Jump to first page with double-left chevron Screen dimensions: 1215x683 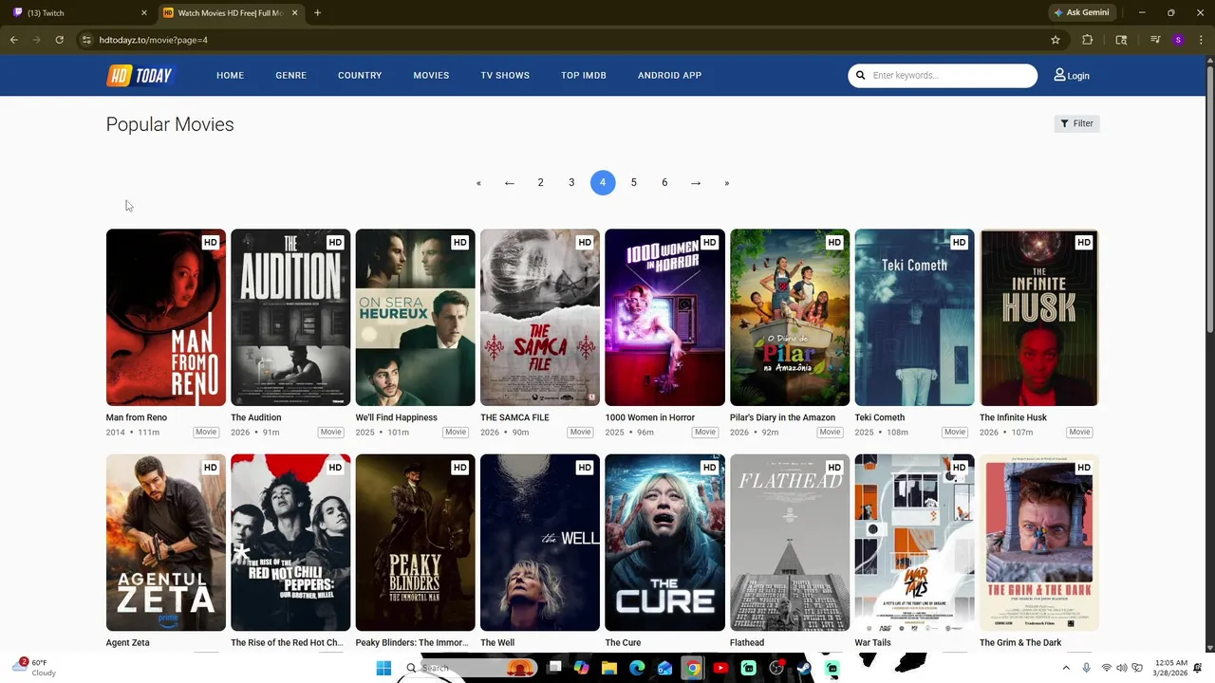click(478, 183)
